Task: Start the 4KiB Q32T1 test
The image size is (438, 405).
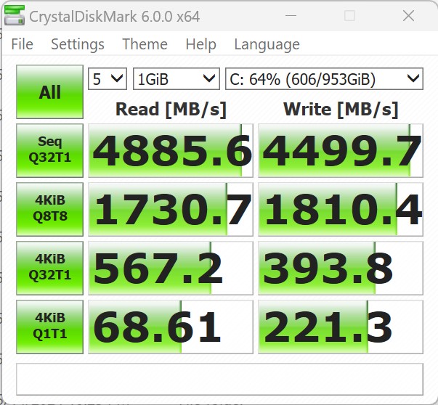Action: pos(49,268)
